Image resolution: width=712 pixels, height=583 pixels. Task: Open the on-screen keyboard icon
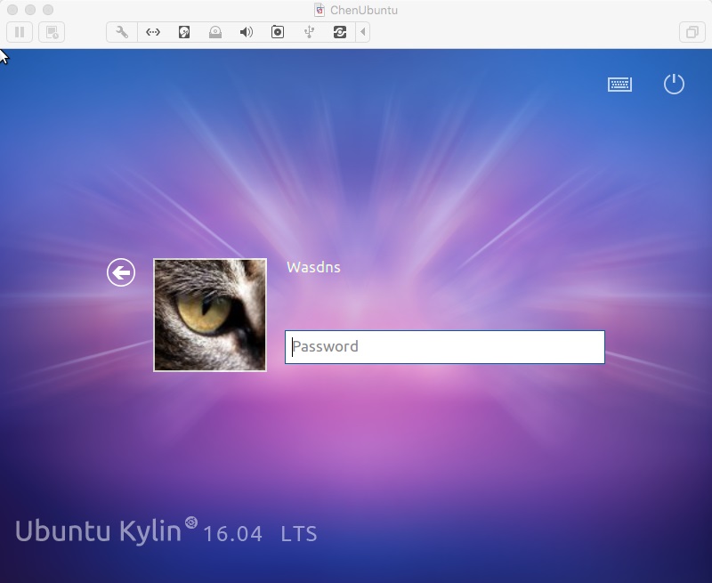(x=619, y=85)
